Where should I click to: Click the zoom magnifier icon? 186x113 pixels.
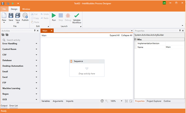107,101
